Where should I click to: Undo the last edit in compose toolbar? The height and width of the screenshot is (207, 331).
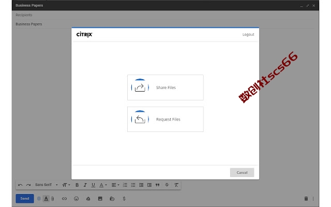(20, 185)
